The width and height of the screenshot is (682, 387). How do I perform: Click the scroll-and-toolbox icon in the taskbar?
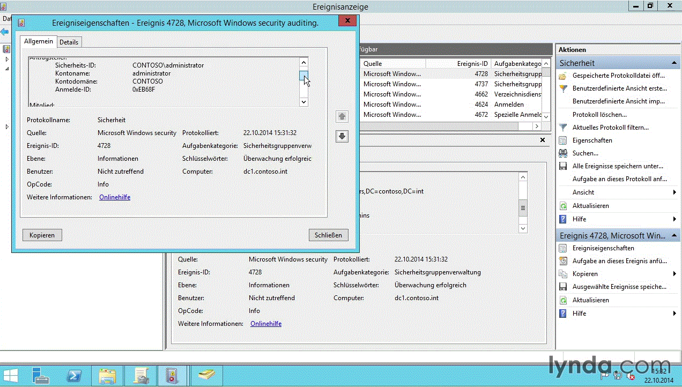(140, 376)
